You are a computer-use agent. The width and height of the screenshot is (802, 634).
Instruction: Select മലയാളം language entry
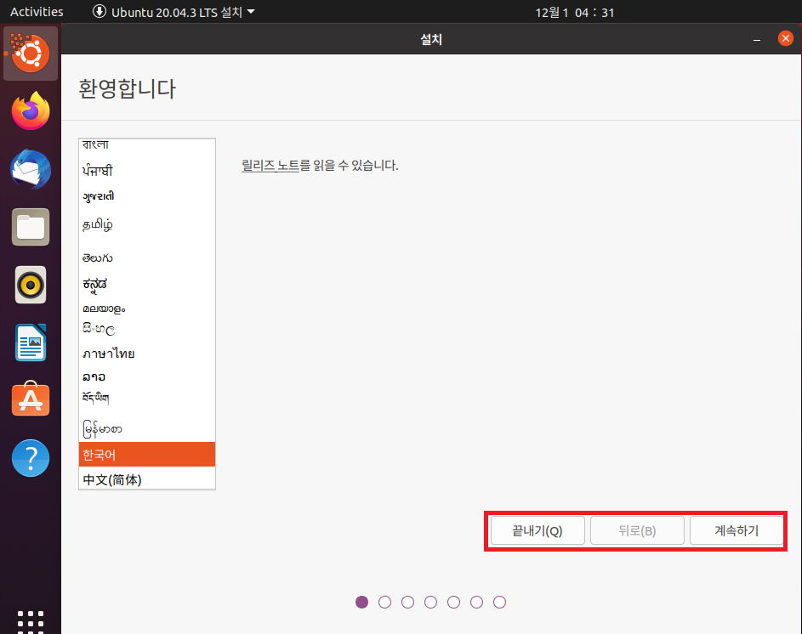point(147,309)
